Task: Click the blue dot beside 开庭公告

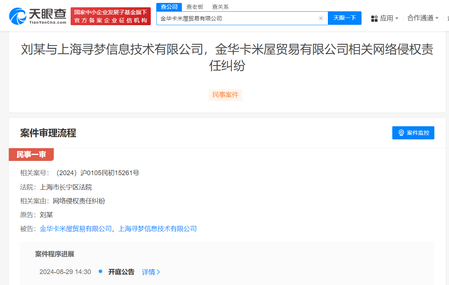Action: [x=100, y=272]
